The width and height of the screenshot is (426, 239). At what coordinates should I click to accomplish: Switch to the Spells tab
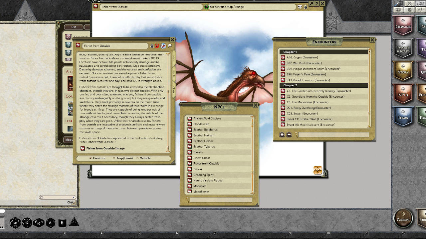click(173, 74)
